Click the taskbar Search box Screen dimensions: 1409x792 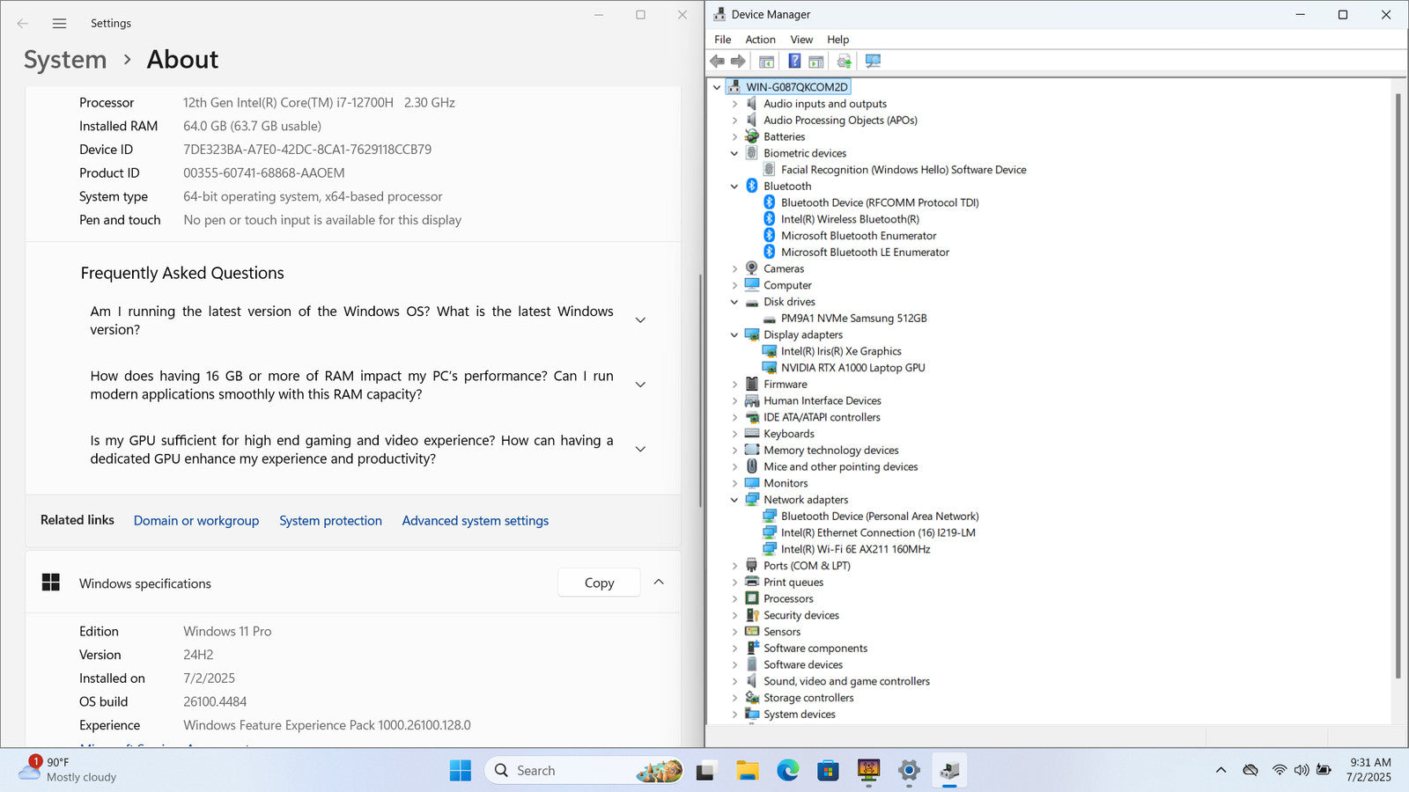[584, 771]
